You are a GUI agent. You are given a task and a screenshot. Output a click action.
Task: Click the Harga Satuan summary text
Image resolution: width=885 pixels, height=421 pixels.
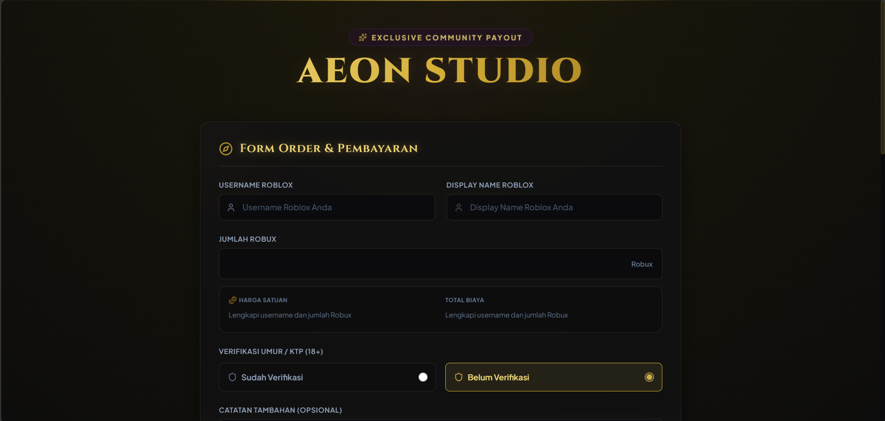(290, 315)
